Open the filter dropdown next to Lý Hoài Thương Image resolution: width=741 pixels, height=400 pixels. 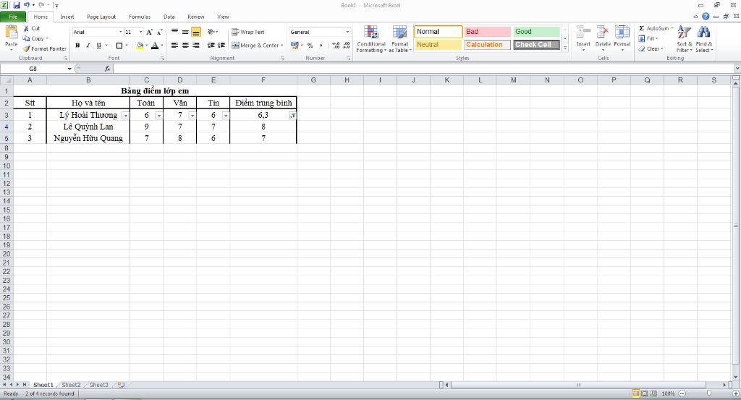(x=125, y=116)
